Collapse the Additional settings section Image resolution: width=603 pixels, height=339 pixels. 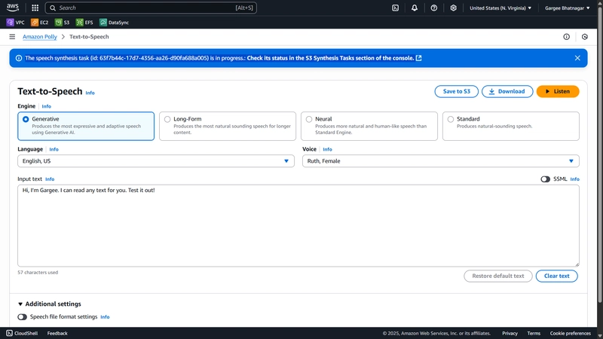(x=50, y=304)
